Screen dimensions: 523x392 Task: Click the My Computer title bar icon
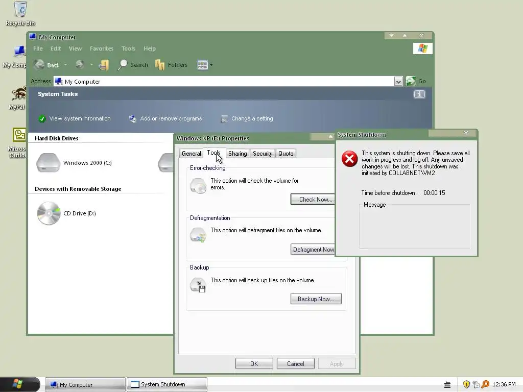tap(33, 37)
